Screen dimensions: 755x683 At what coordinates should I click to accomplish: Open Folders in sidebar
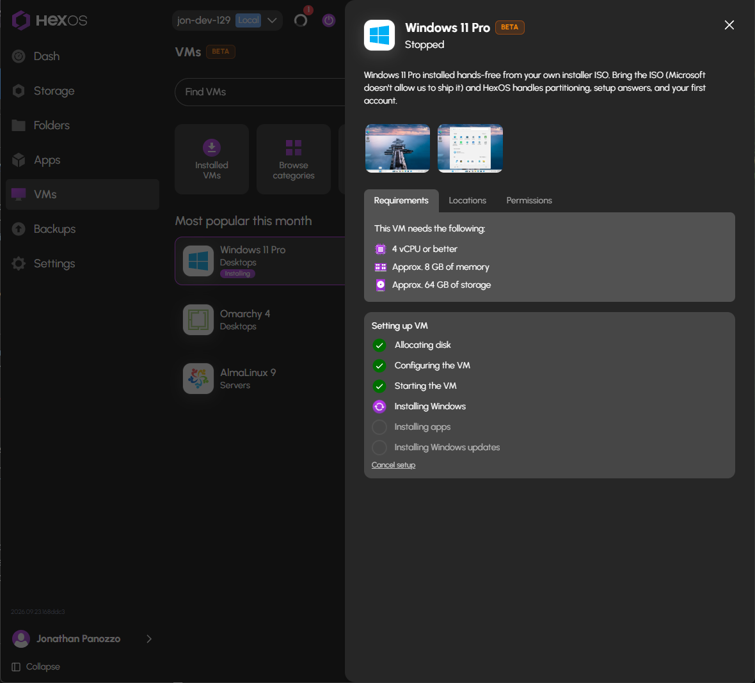83,125
